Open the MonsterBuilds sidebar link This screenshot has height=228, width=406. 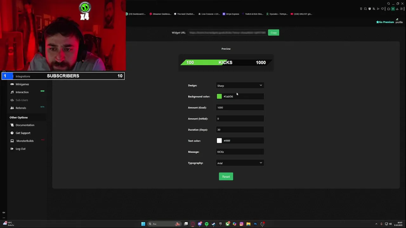coord(25,141)
